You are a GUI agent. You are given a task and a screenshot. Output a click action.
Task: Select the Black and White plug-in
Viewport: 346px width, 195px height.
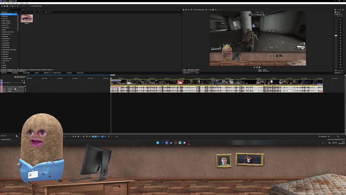(6, 23)
